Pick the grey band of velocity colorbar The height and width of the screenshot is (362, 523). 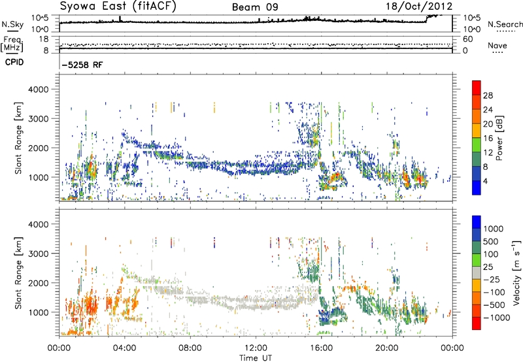(x=477, y=272)
